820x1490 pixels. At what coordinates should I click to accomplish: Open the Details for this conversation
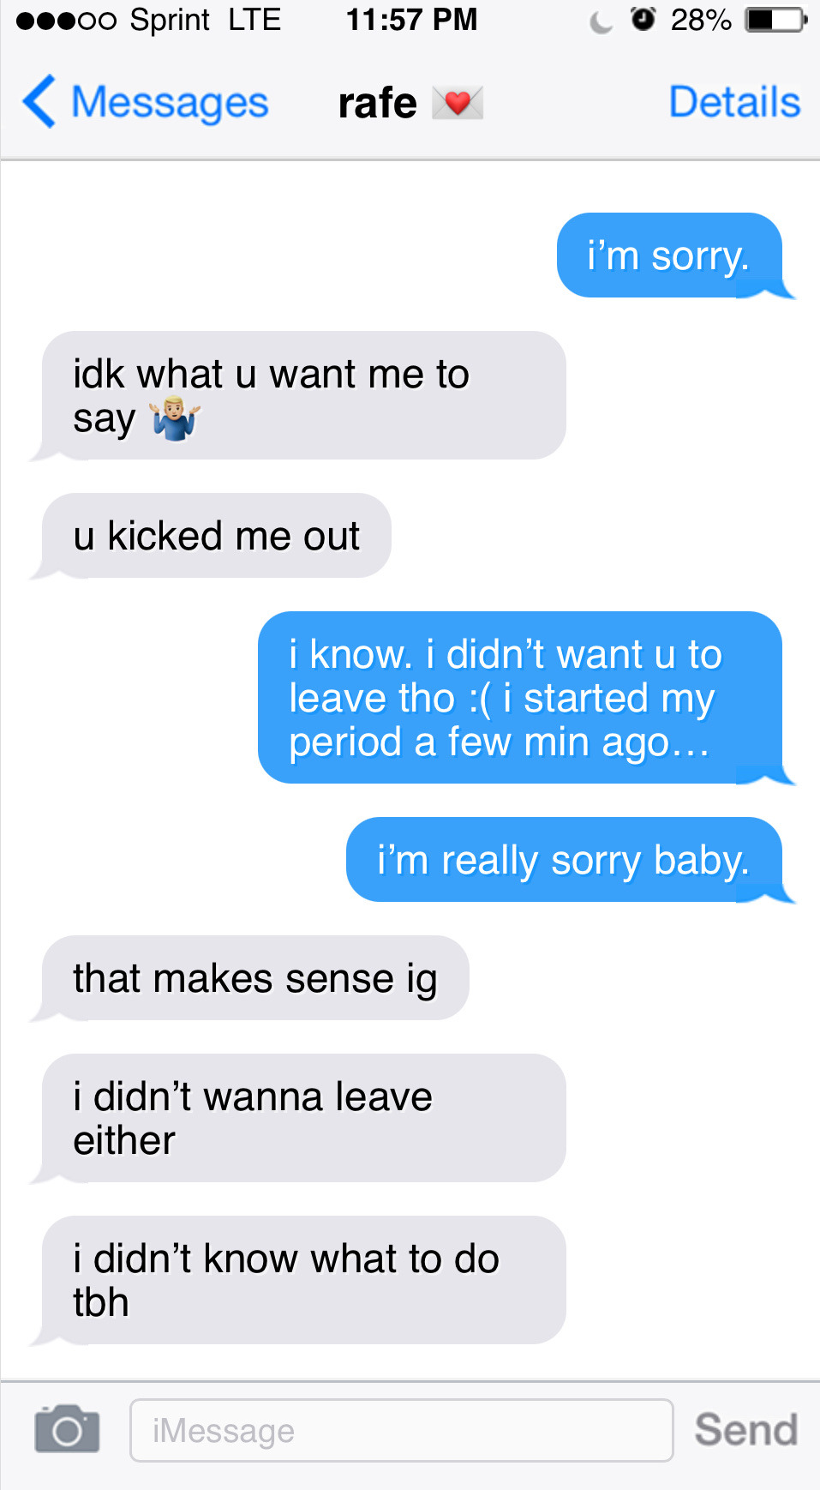click(734, 102)
